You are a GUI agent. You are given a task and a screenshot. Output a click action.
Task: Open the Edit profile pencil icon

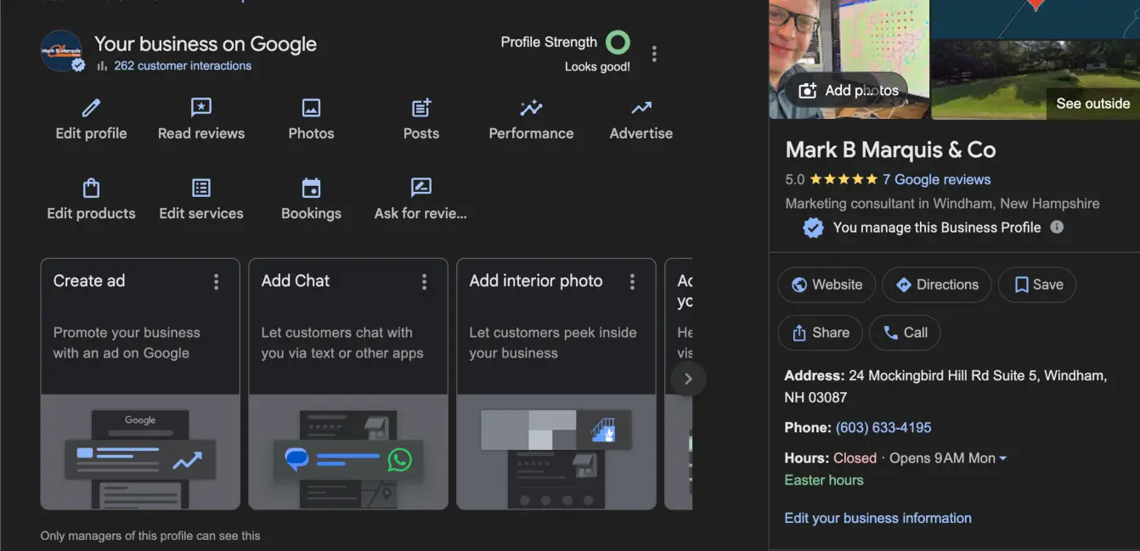point(91,108)
